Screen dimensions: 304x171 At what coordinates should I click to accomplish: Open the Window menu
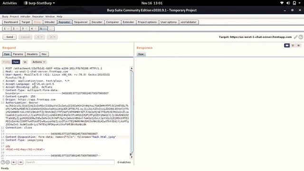[50, 17]
